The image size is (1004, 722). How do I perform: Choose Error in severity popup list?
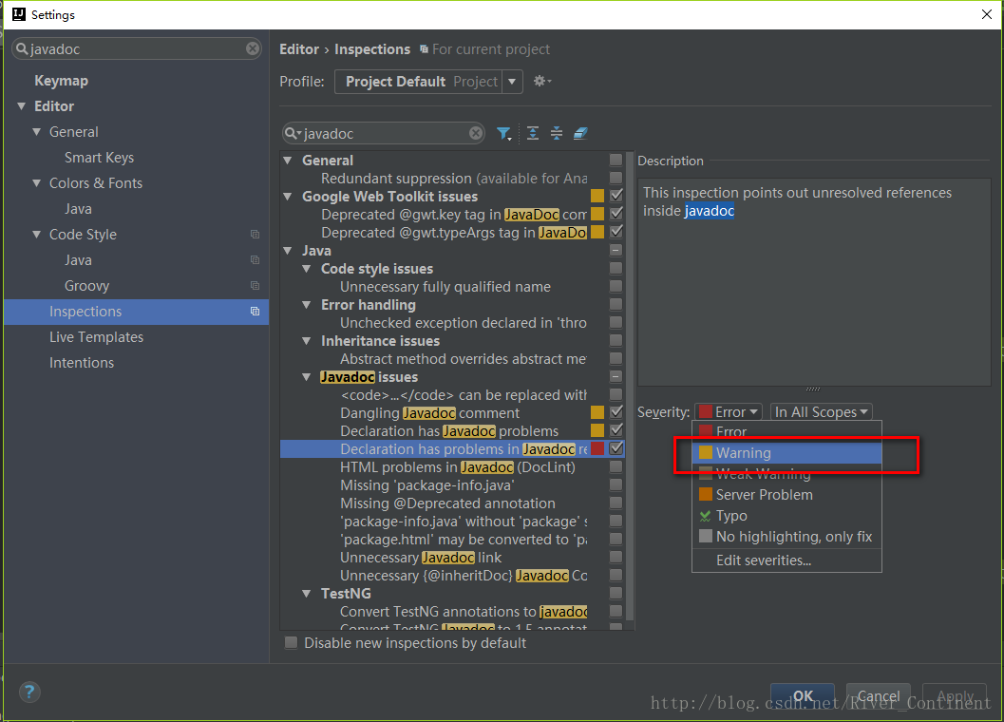(786, 432)
